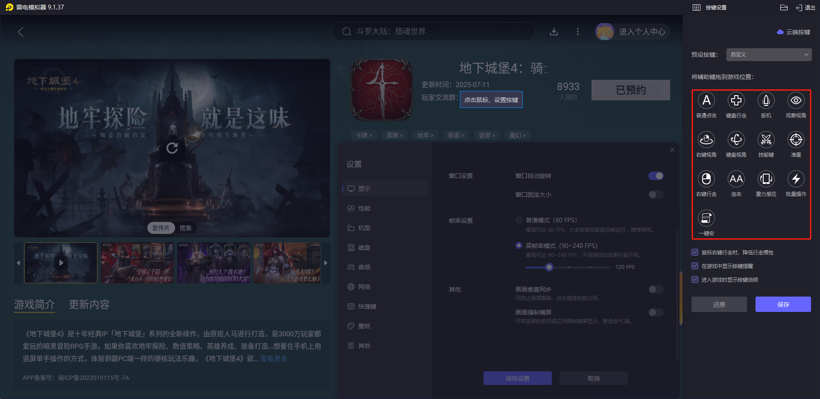The height and width of the screenshot is (399, 820).
Task: Pick the 连击 AA combo icon
Action: tap(736, 179)
